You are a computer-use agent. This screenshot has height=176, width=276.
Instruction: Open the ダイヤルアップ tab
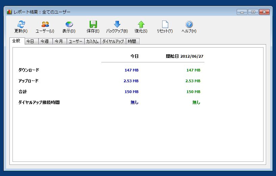pos(113,41)
